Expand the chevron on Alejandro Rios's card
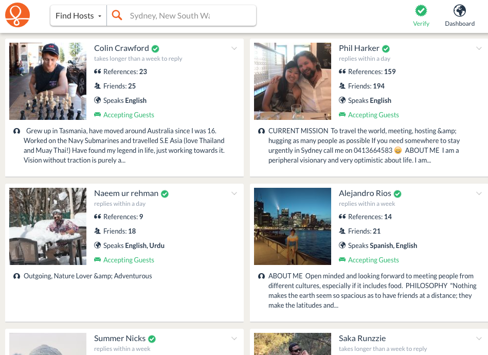This screenshot has width=488, height=355. coord(479,193)
